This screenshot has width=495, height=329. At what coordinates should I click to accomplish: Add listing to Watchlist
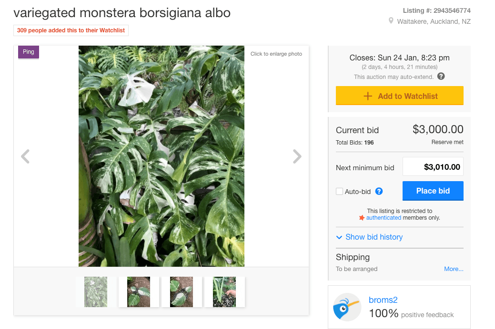407,96
